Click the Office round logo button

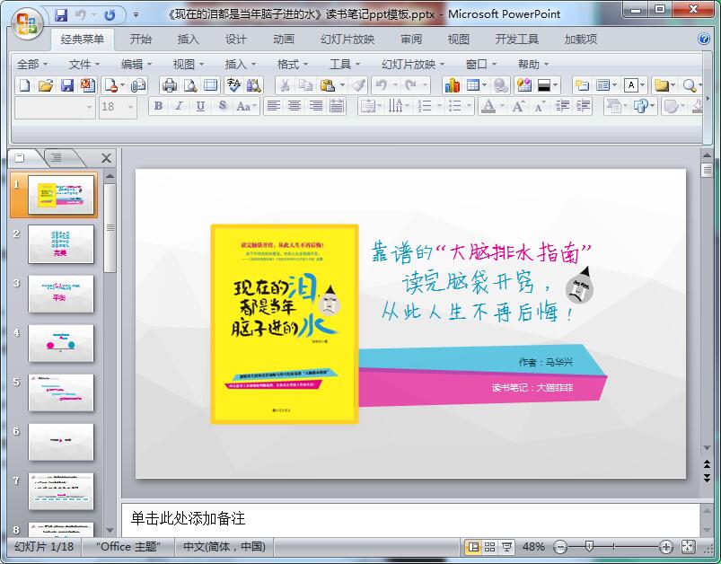(27, 24)
